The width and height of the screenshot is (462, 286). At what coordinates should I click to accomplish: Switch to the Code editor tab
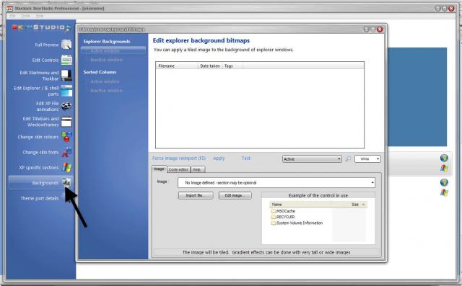[178, 169]
